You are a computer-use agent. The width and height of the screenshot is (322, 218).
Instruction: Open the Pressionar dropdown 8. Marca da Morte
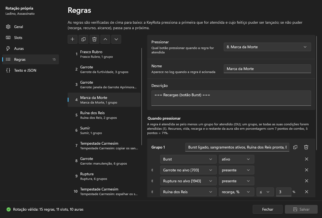point(267,47)
